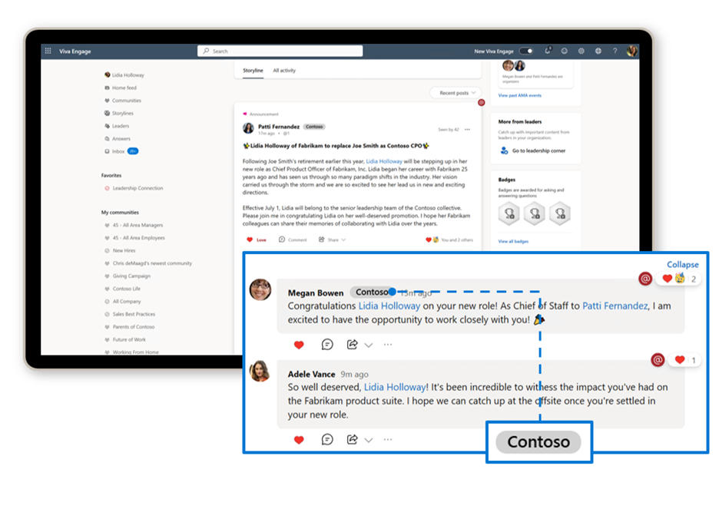
Task: Click the globe icon in the header
Action: (x=598, y=51)
